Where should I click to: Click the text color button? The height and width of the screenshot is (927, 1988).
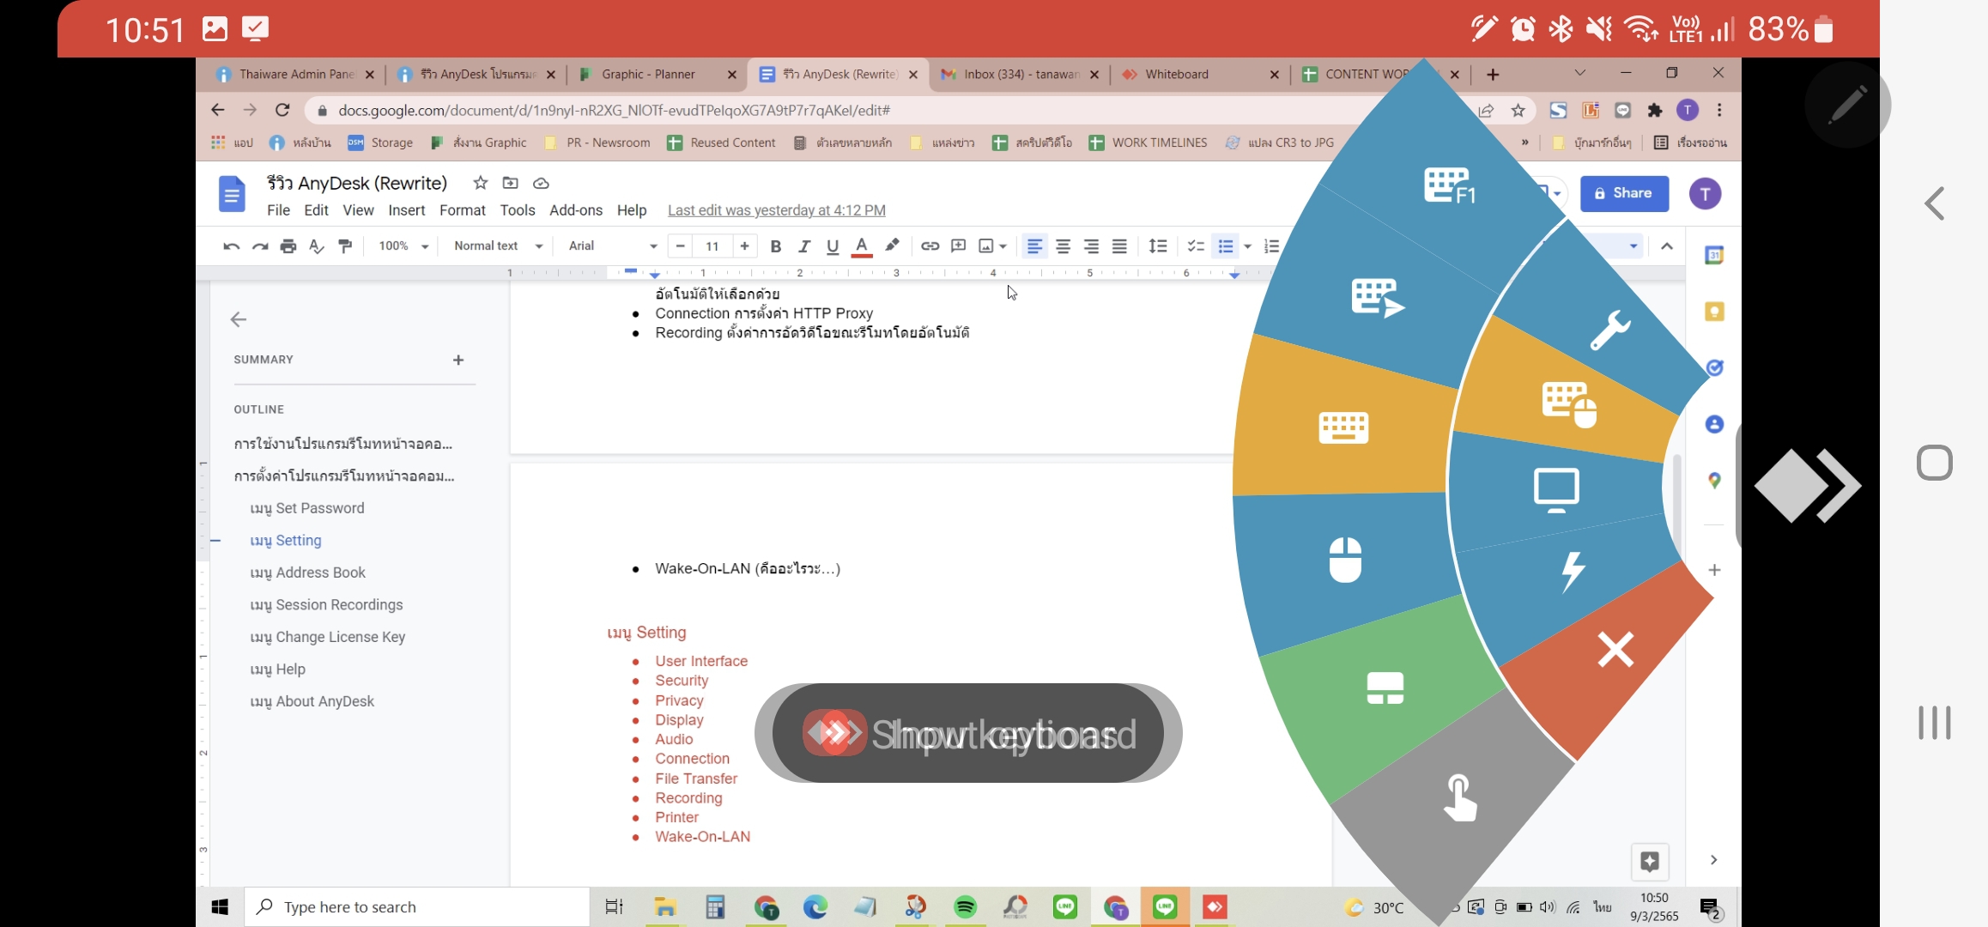tap(861, 246)
